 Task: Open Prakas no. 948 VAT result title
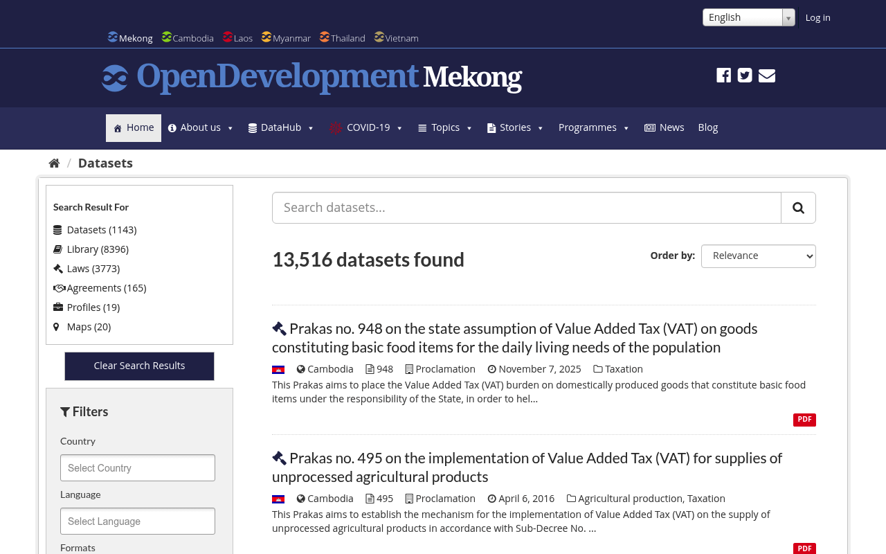(515, 338)
